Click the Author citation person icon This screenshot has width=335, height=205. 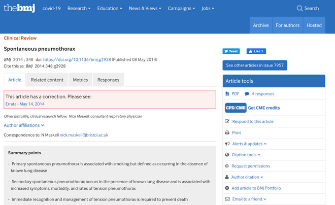pyautogui.click(x=227, y=177)
